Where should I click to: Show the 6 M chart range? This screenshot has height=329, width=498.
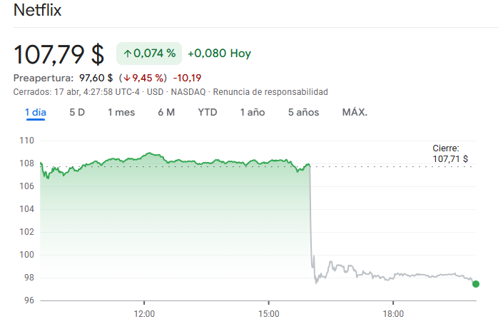[166, 112]
